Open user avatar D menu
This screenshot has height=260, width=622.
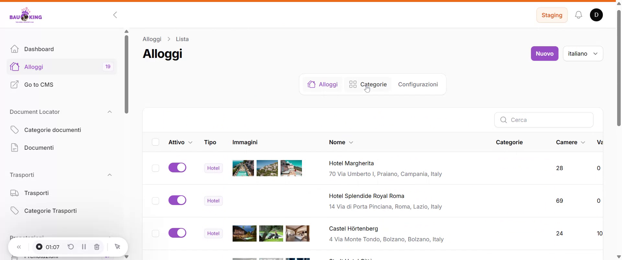(x=596, y=15)
